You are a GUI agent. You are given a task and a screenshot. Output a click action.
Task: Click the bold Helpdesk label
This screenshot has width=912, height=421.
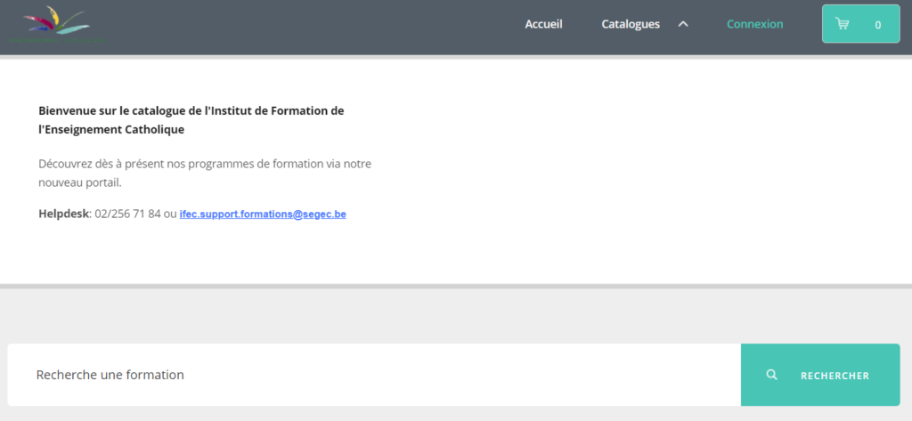(x=64, y=215)
